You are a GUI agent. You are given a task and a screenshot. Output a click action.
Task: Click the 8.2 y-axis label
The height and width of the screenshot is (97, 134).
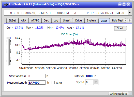coord(18,53)
